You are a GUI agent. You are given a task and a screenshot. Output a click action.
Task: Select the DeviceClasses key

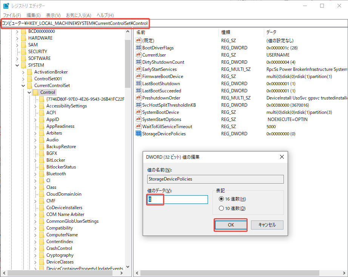(60, 262)
